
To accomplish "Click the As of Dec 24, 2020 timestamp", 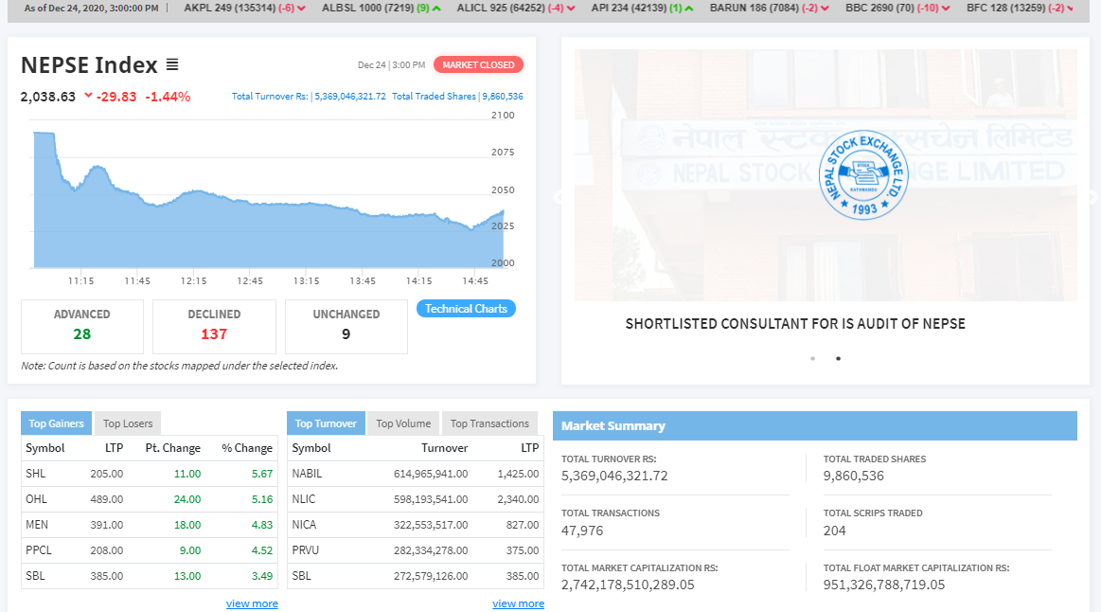I will pos(91,9).
